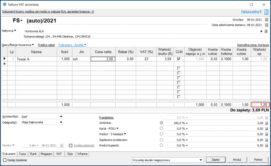The image size is (271, 166).
Task: Click the Przelicz rabat link
Action: [46, 45]
